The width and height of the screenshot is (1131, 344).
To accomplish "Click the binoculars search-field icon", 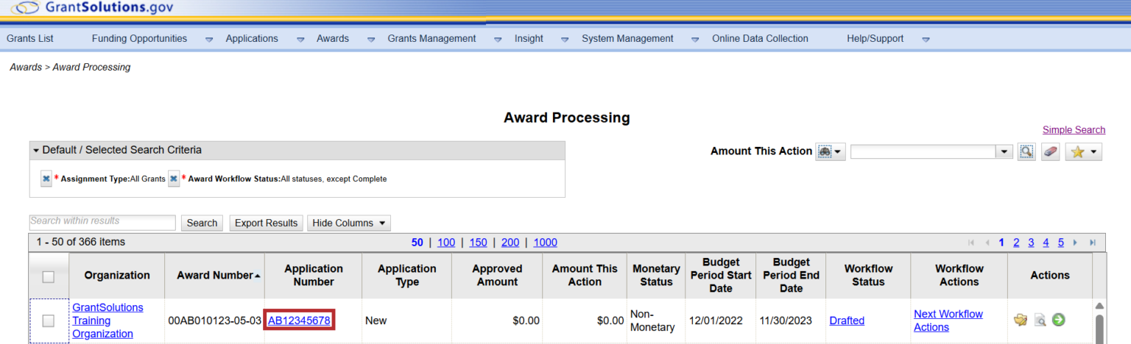I will click(x=830, y=151).
